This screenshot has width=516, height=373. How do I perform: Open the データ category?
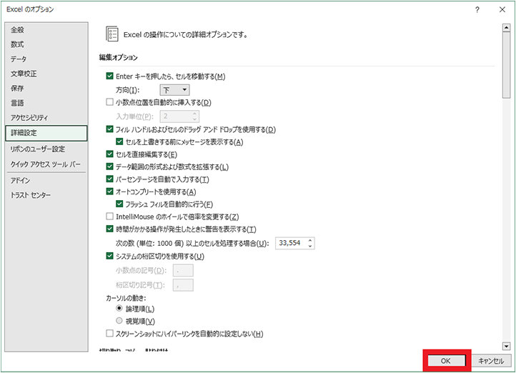pyautogui.click(x=46, y=59)
